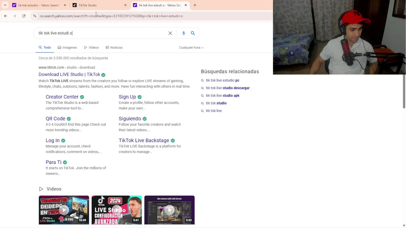The width and height of the screenshot is (406, 228).
Task: Click the browser address bar URL
Action: (111, 16)
